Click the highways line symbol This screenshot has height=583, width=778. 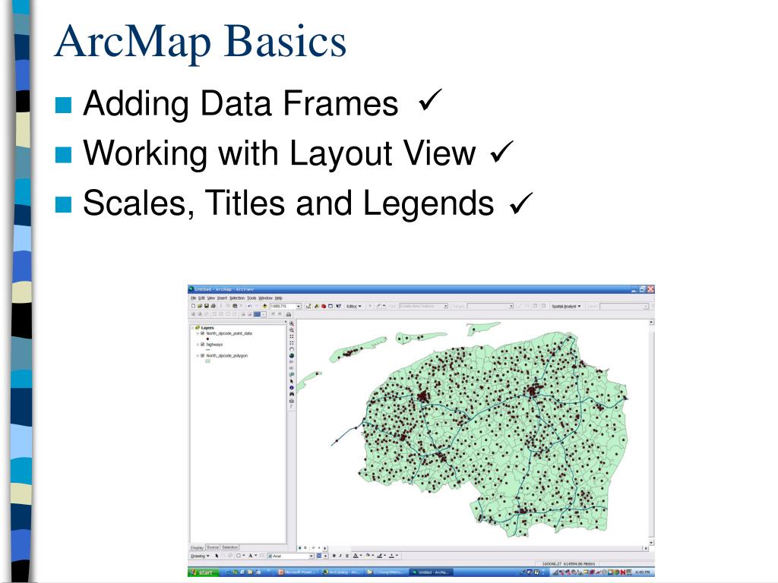click(x=207, y=349)
